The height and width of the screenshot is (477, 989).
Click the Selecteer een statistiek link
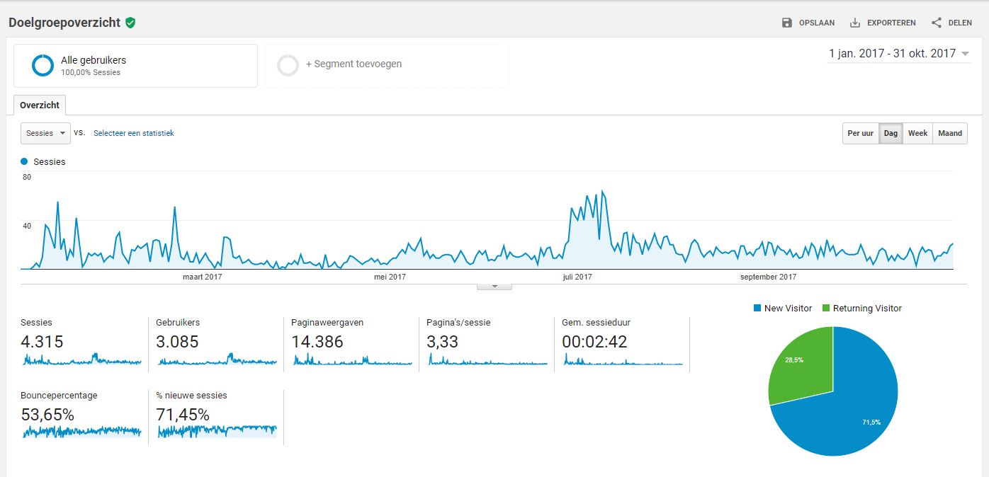134,133
